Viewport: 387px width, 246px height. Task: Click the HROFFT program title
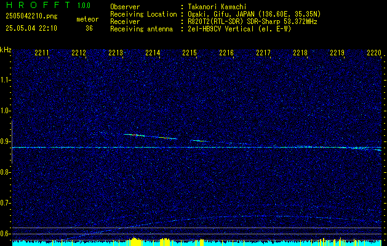coord(38,5)
